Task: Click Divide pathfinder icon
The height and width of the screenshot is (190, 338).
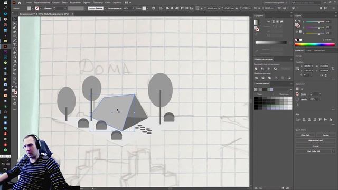Action: [256, 78]
